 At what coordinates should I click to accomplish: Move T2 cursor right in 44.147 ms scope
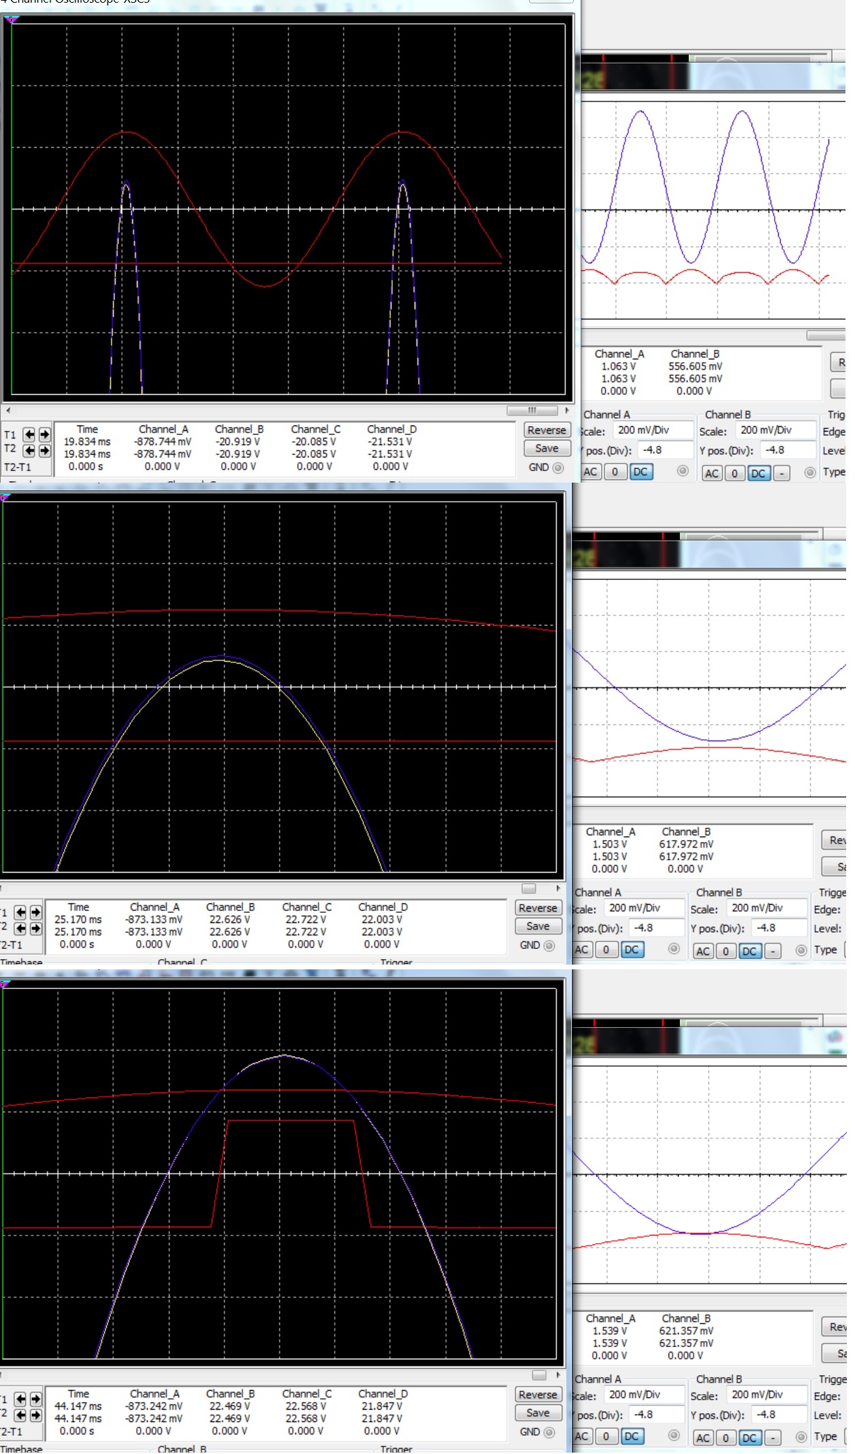click(x=35, y=1415)
